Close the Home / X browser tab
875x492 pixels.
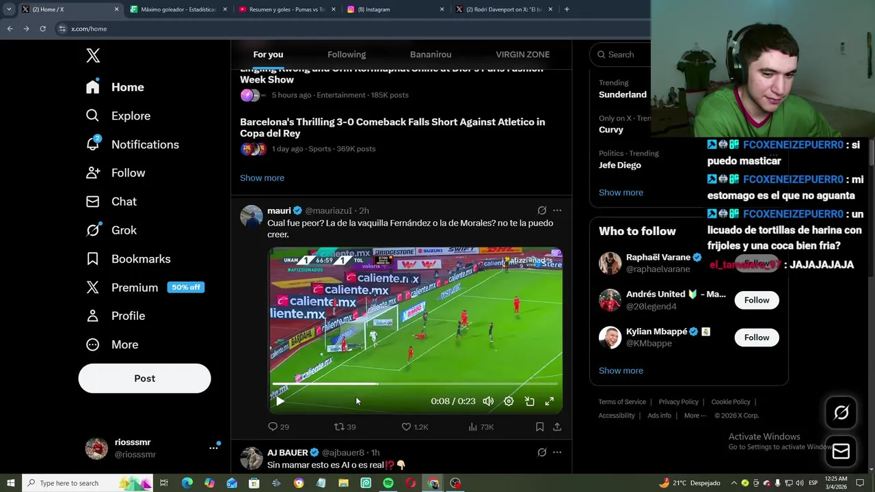(x=116, y=10)
